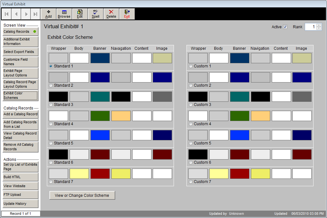Go to the next record arrow
327x218 pixels.
(x=26, y=14)
